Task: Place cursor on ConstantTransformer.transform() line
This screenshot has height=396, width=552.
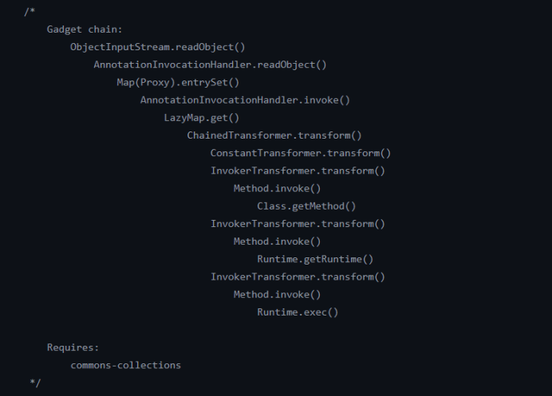Action: tap(301, 153)
